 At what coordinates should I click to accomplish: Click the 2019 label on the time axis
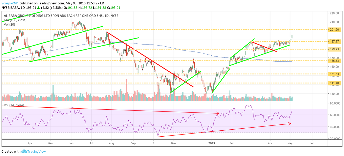pos(212,143)
